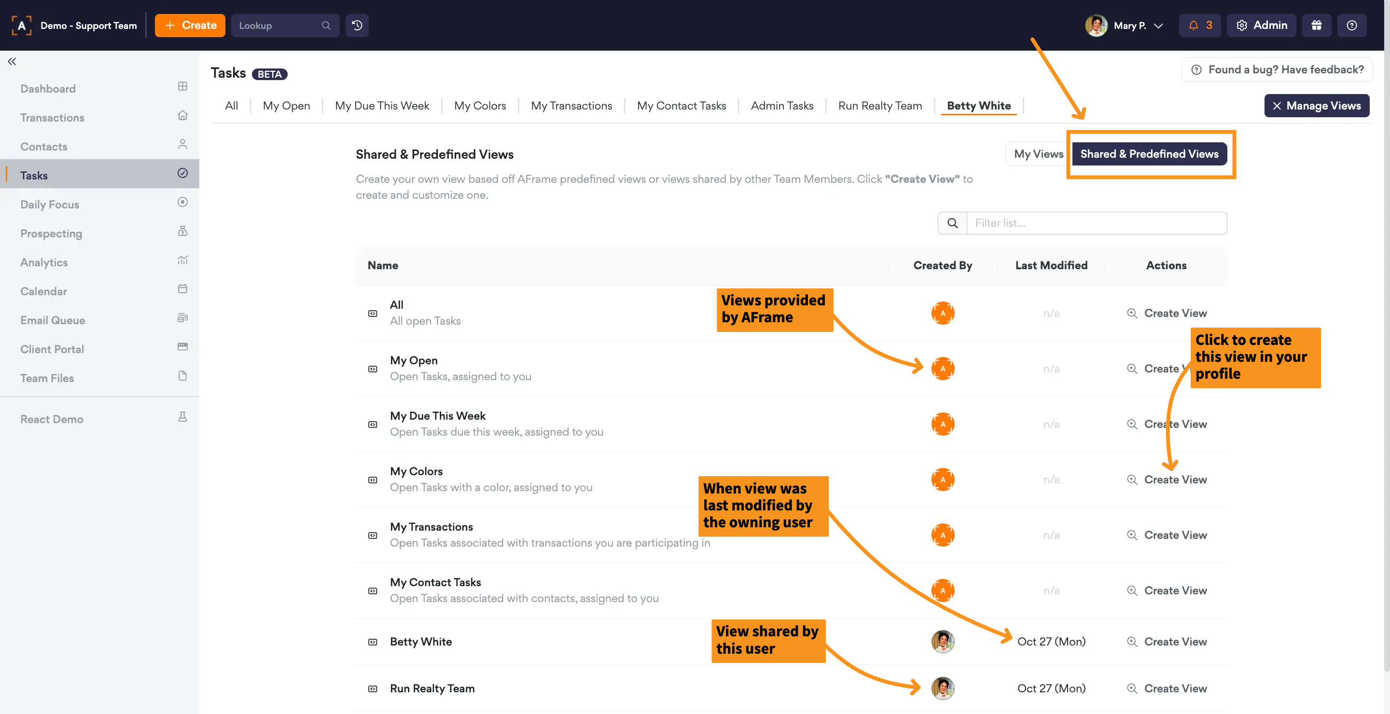Viewport: 1390px width, 714px height.
Task: Click the React Demo flask icon
Action: [x=182, y=417]
